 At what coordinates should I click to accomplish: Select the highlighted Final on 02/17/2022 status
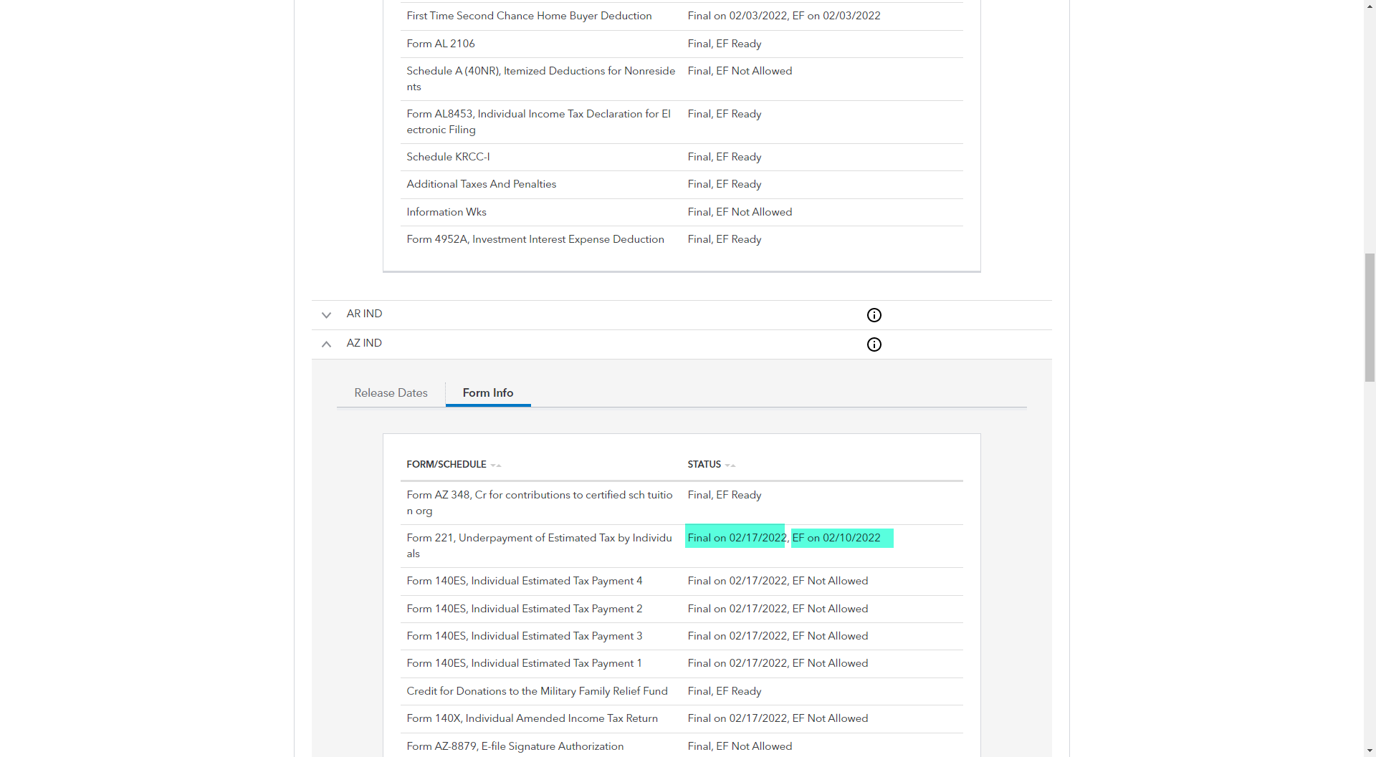(734, 537)
